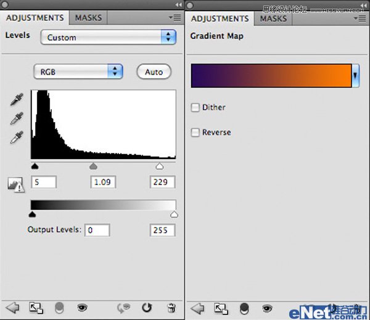Toggle clip to layer in Gradient Map panel
Viewport: 370px width, 320px height.
tap(244, 309)
